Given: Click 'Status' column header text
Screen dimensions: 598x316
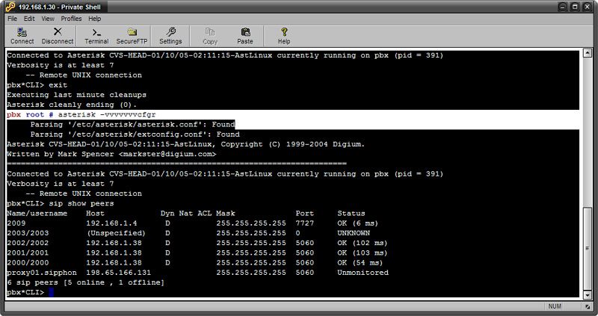Looking at the screenshot, I should pos(351,214).
